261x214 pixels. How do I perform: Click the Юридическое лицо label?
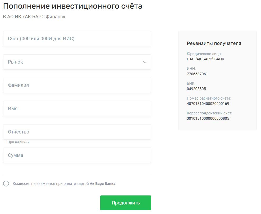(204, 54)
